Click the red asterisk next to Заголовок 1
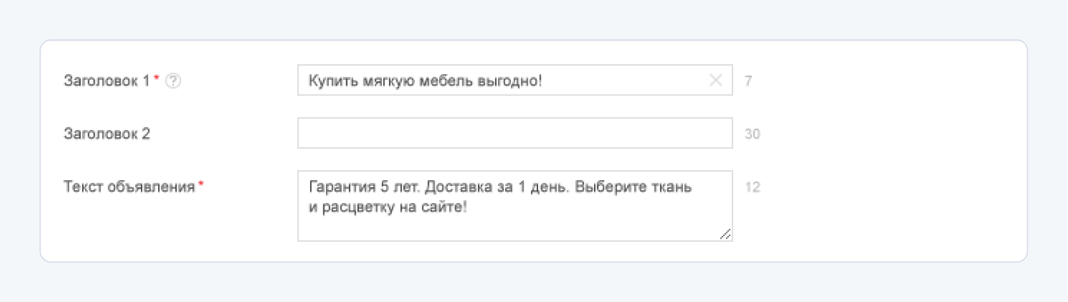1068x302 pixels. point(156,78)
